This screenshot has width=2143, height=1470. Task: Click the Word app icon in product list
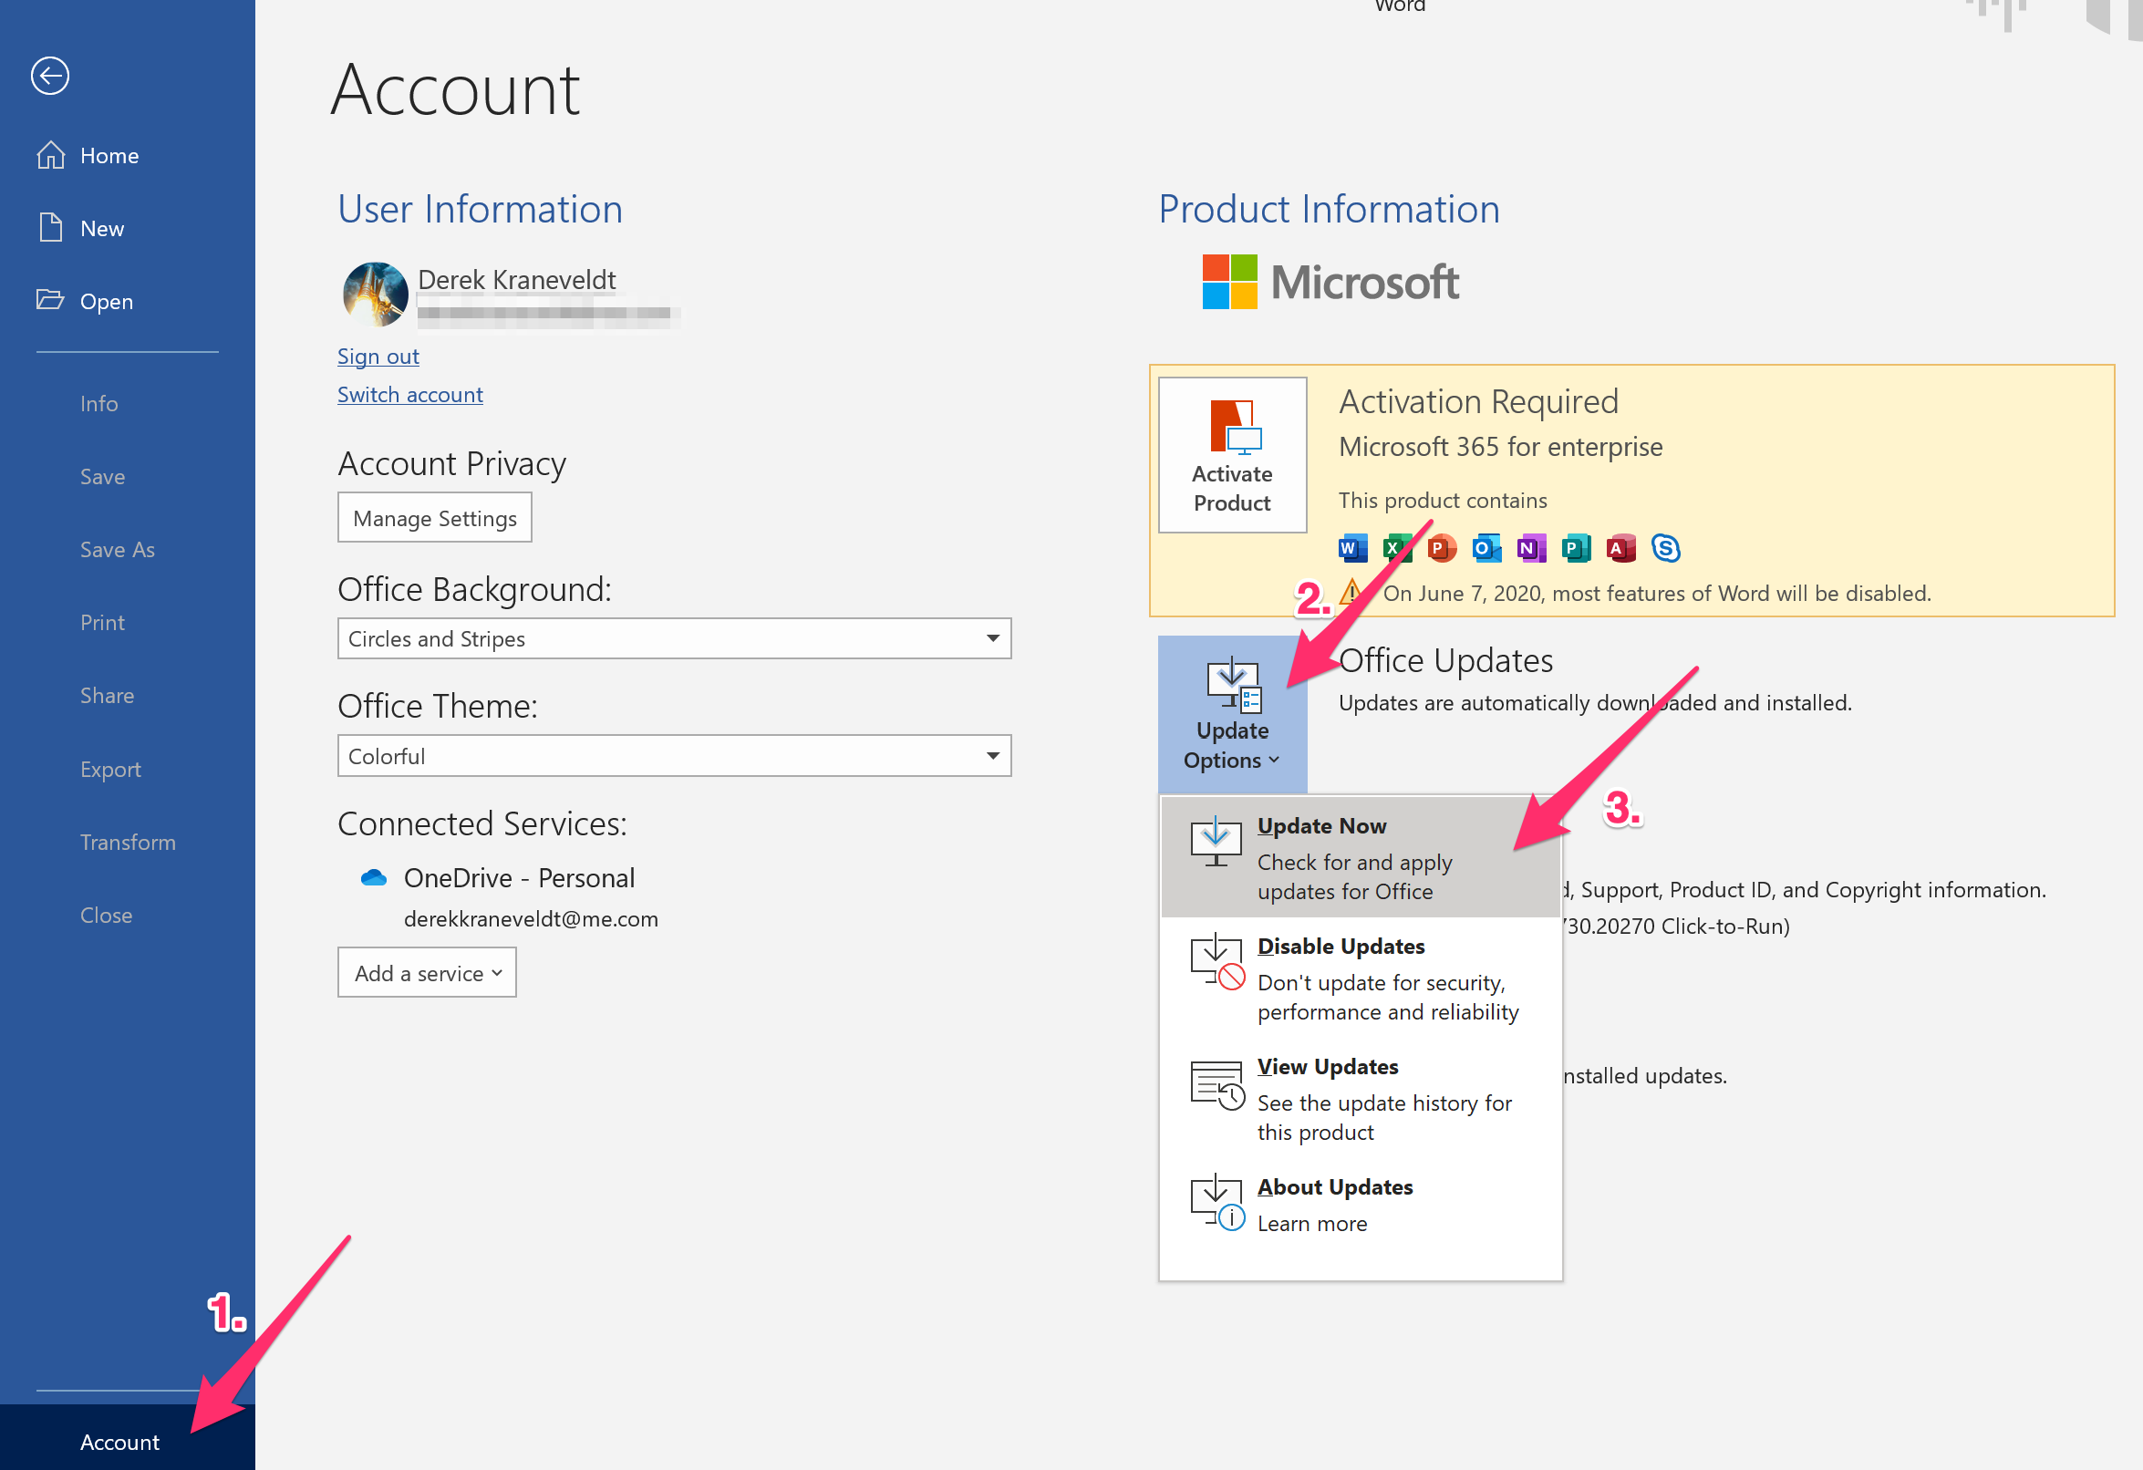pos(1351,548)
